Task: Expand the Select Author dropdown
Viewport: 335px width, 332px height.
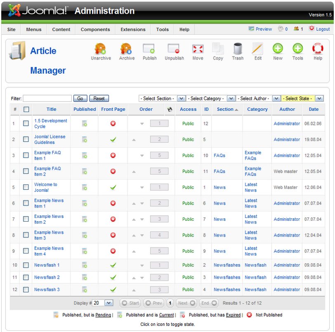Action: click(x=258, y=98)
